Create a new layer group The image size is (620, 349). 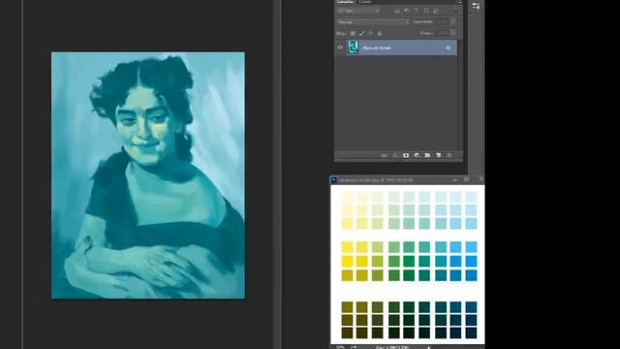(427, 155)
